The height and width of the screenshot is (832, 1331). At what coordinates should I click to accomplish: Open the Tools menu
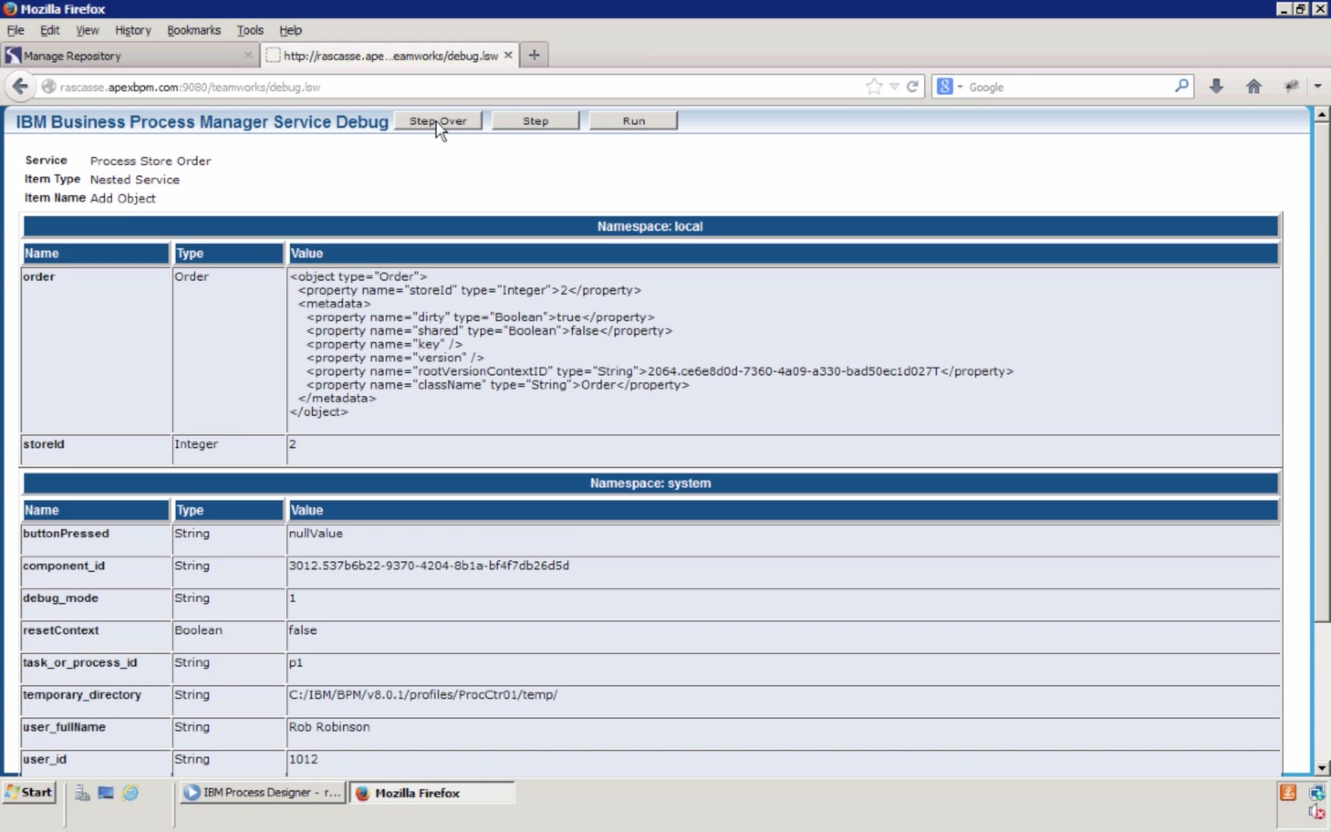tap(250, 30)
